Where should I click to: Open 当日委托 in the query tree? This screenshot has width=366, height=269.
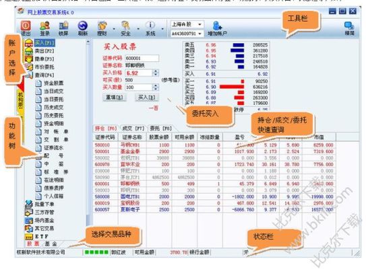pos(54,100)
